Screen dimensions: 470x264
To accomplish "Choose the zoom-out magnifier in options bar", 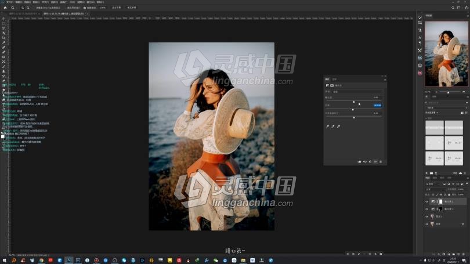I will 28,8.
